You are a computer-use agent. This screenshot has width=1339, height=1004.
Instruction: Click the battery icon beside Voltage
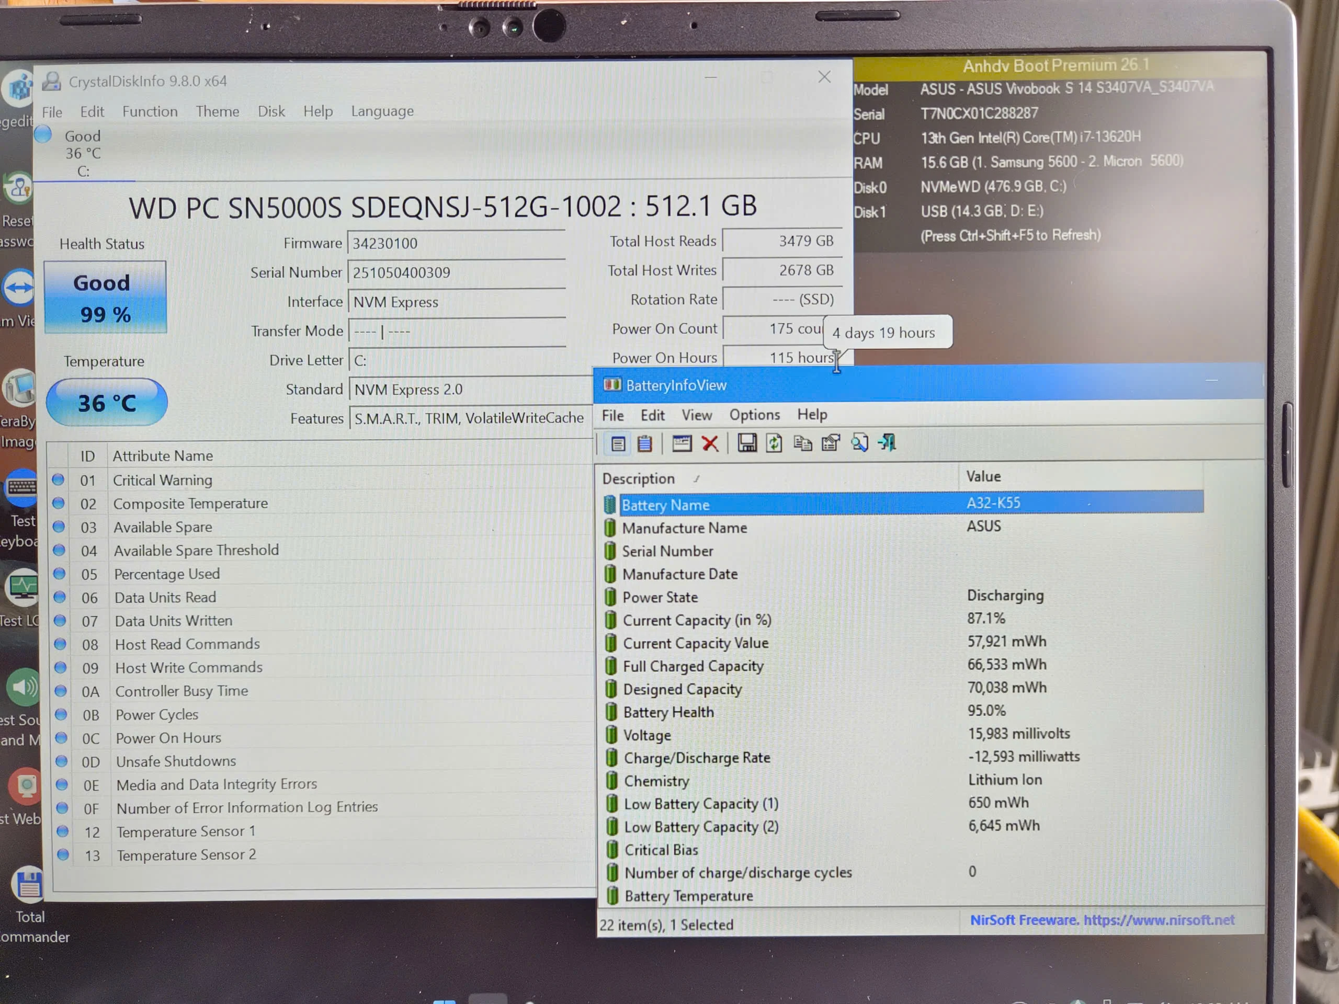click(611, 735)
